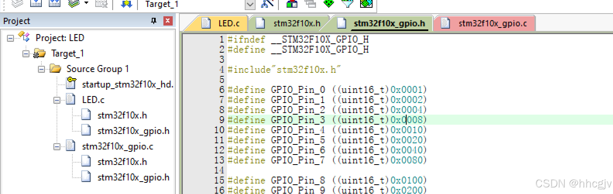The height and width of the screenshot is (194, 613).
Task: Place cursor on GPIO_Pin_6 definition
Action: (327, 150)
